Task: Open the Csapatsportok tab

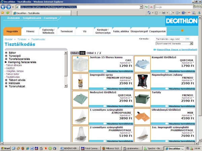Action: click(x=158, y=31)
